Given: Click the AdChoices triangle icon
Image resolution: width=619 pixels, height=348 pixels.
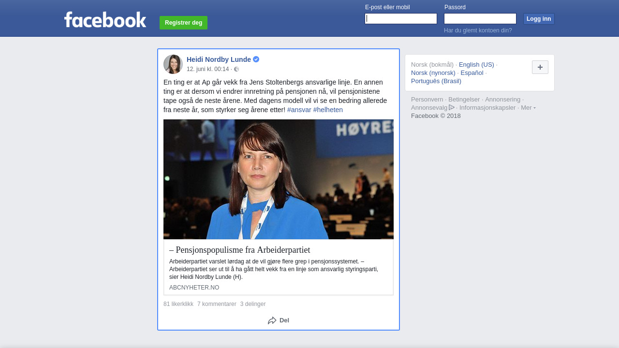Looking at the screenshot, I should [452, 107].
